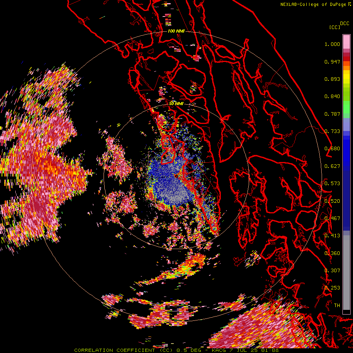Click the 0.360 color scale value
Viewport: 353px width, 353px height.
click(x=332, y=253)
